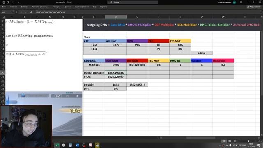Switch to the Вставка ribbon tab
This screenshot has width=263, height=148.
pyautogui.click(x=24, y=7)
